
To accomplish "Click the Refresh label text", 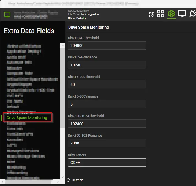I will coord(77,180).
